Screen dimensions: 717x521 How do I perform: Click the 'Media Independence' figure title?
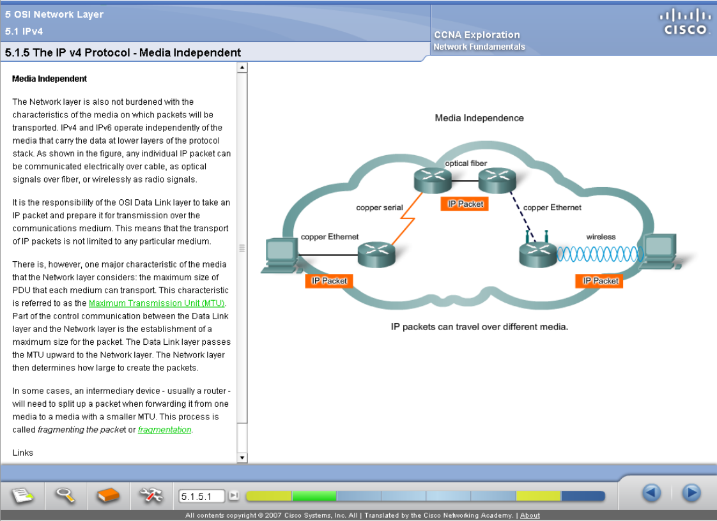tap(479, 118)
